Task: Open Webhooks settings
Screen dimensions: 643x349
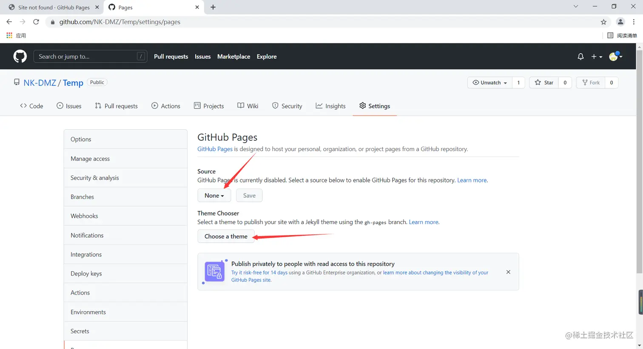Action: tap(125, 216)
